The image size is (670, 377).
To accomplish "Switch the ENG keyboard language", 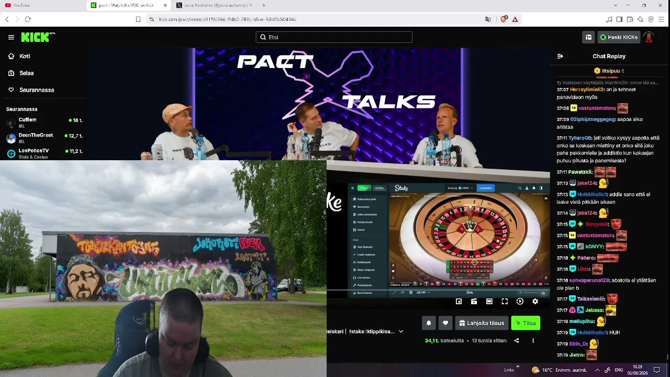I will tap(619, 370).
